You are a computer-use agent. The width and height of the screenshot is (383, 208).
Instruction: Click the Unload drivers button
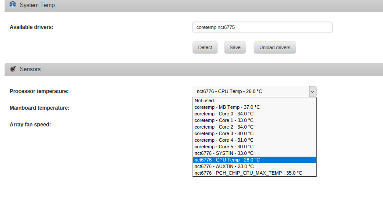[275, 47]
